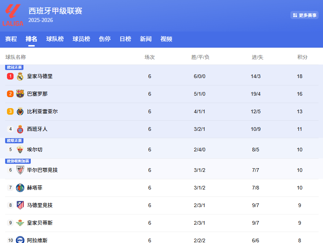Select the Espanyol club badge
Screen dimensions: 323x243
click(x=20, y=129)
